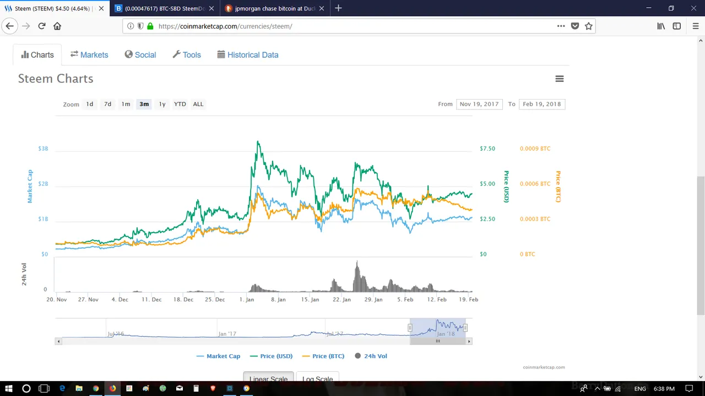
Task: Open the Firefox hamburger menu
Action: point(696,26)
